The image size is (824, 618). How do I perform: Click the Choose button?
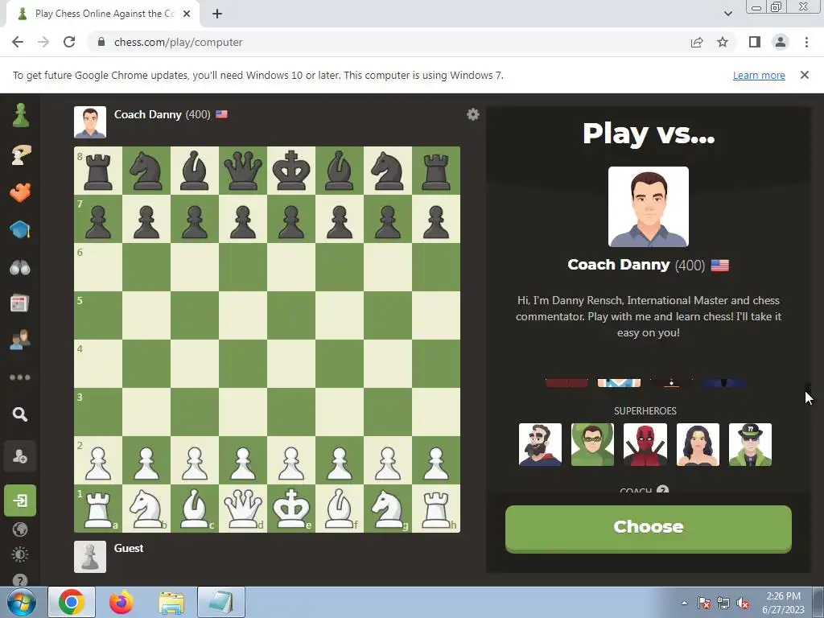click(649, 529)
